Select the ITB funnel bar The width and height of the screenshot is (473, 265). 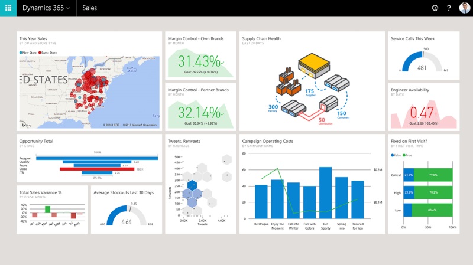97,173
